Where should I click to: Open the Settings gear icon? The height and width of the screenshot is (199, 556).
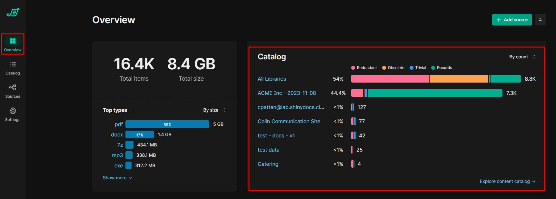[x=13, y=111]
